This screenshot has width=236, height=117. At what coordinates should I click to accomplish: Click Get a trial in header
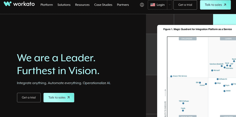pos(185,5)
